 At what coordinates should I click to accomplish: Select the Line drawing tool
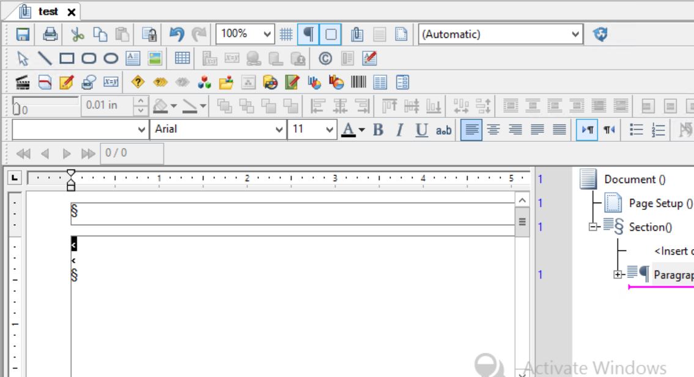(x=45, y=59)
